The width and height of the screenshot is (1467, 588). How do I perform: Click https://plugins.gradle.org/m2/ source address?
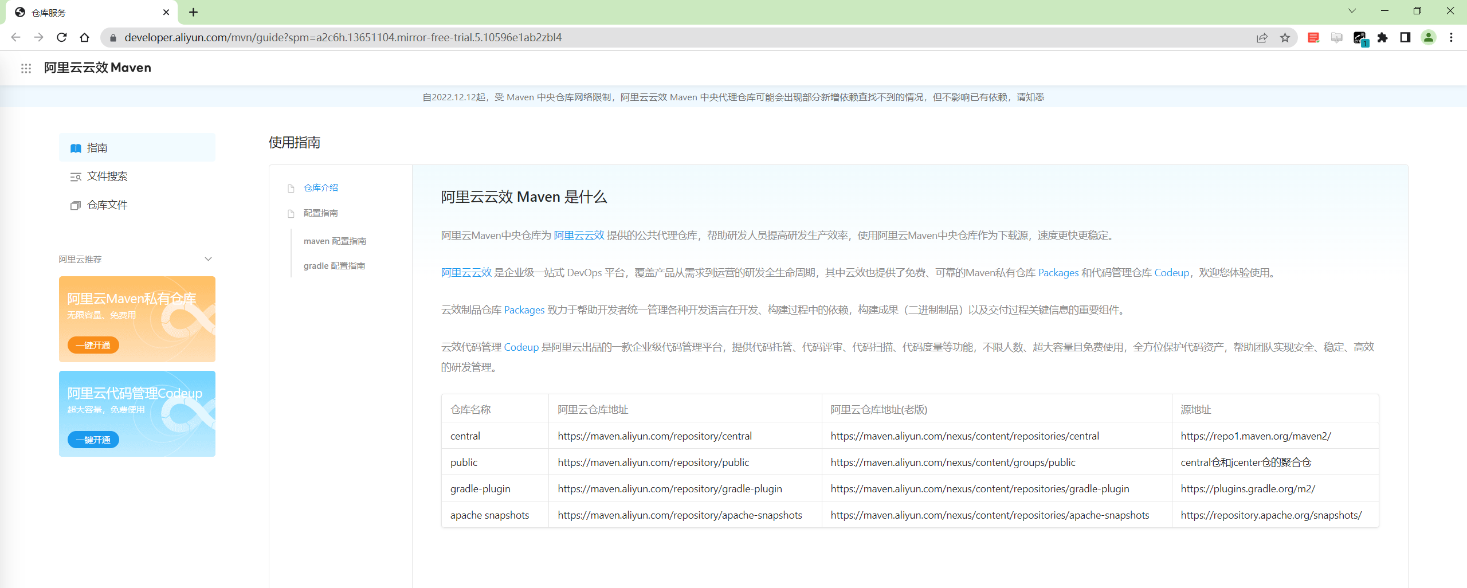pyautogui.click(x=1248, y=489)
